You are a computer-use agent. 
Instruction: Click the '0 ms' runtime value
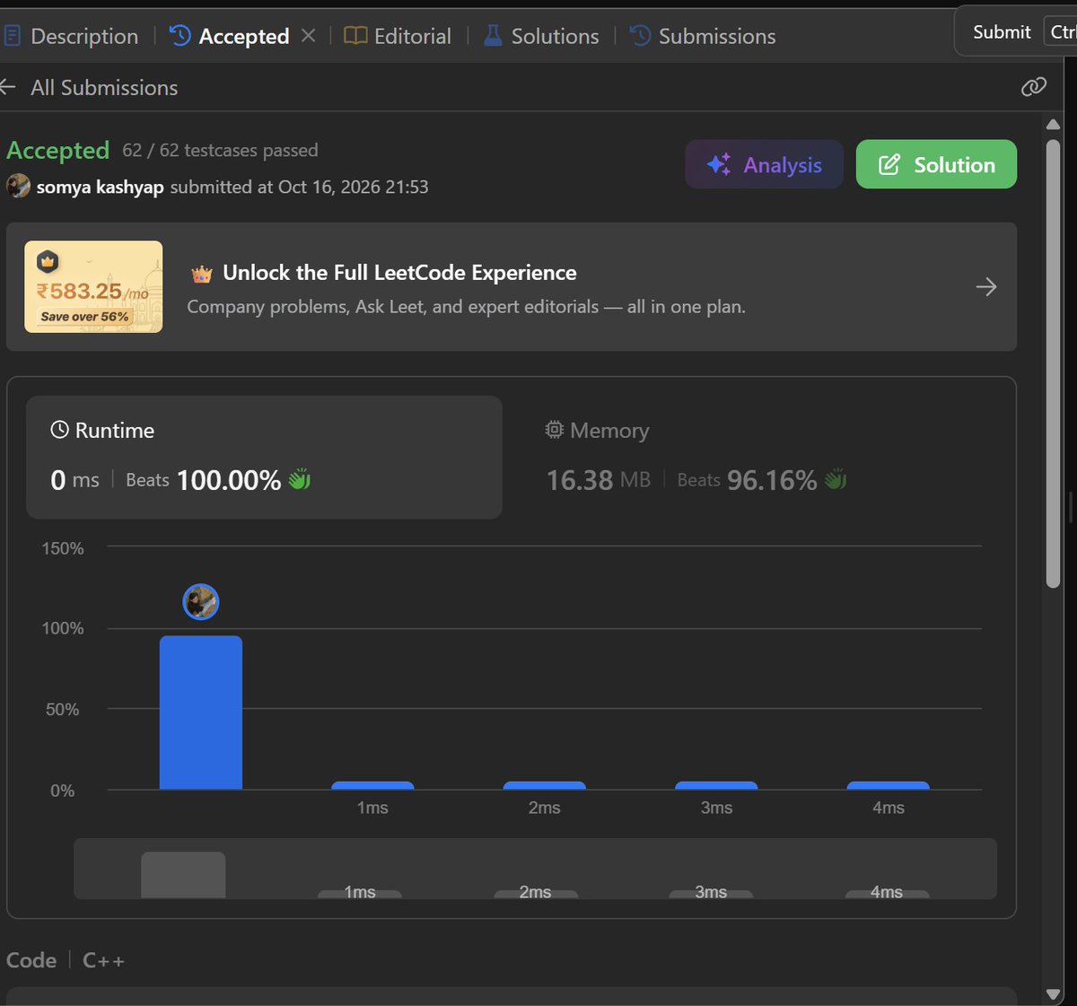pyautogui.click(x=74, y=480)
